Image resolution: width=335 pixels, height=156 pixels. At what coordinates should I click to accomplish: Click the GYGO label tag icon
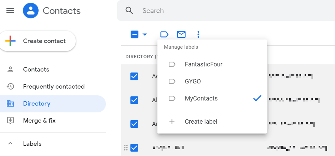[172, 81]
